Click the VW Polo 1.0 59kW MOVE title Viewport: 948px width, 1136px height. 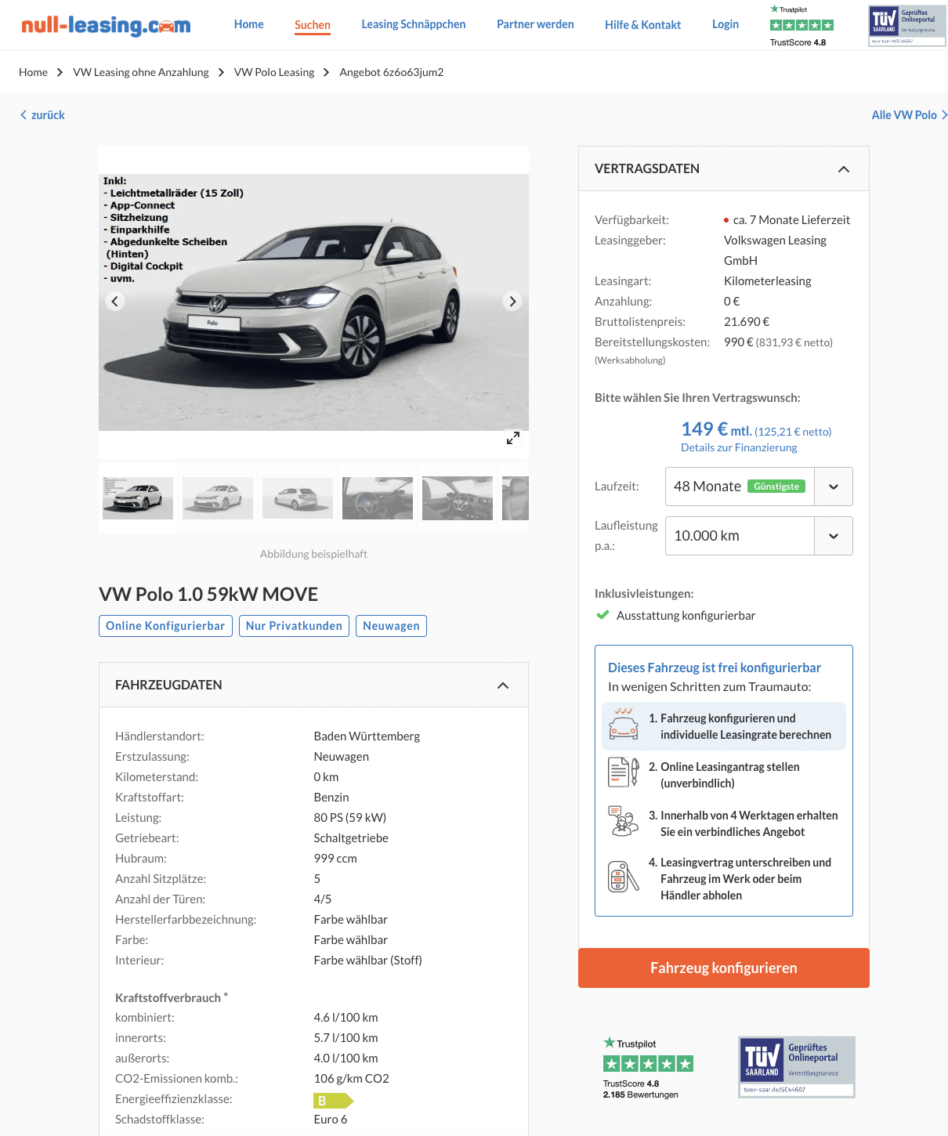(x=208, y=595)
